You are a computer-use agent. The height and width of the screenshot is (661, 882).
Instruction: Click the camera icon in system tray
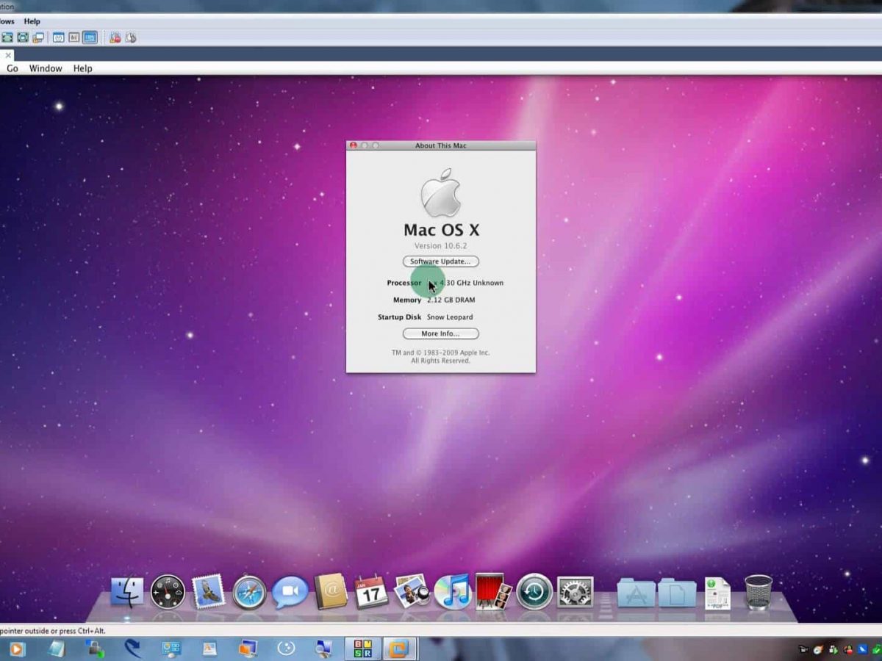click(x=804, y=650)
